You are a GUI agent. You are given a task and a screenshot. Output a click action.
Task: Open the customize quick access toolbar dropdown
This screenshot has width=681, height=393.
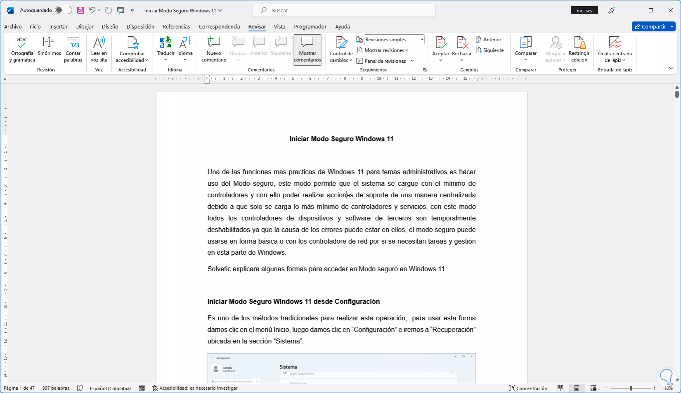click(132, 10)
